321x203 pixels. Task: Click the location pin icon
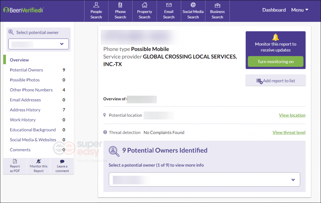click(x=105, y=115)
